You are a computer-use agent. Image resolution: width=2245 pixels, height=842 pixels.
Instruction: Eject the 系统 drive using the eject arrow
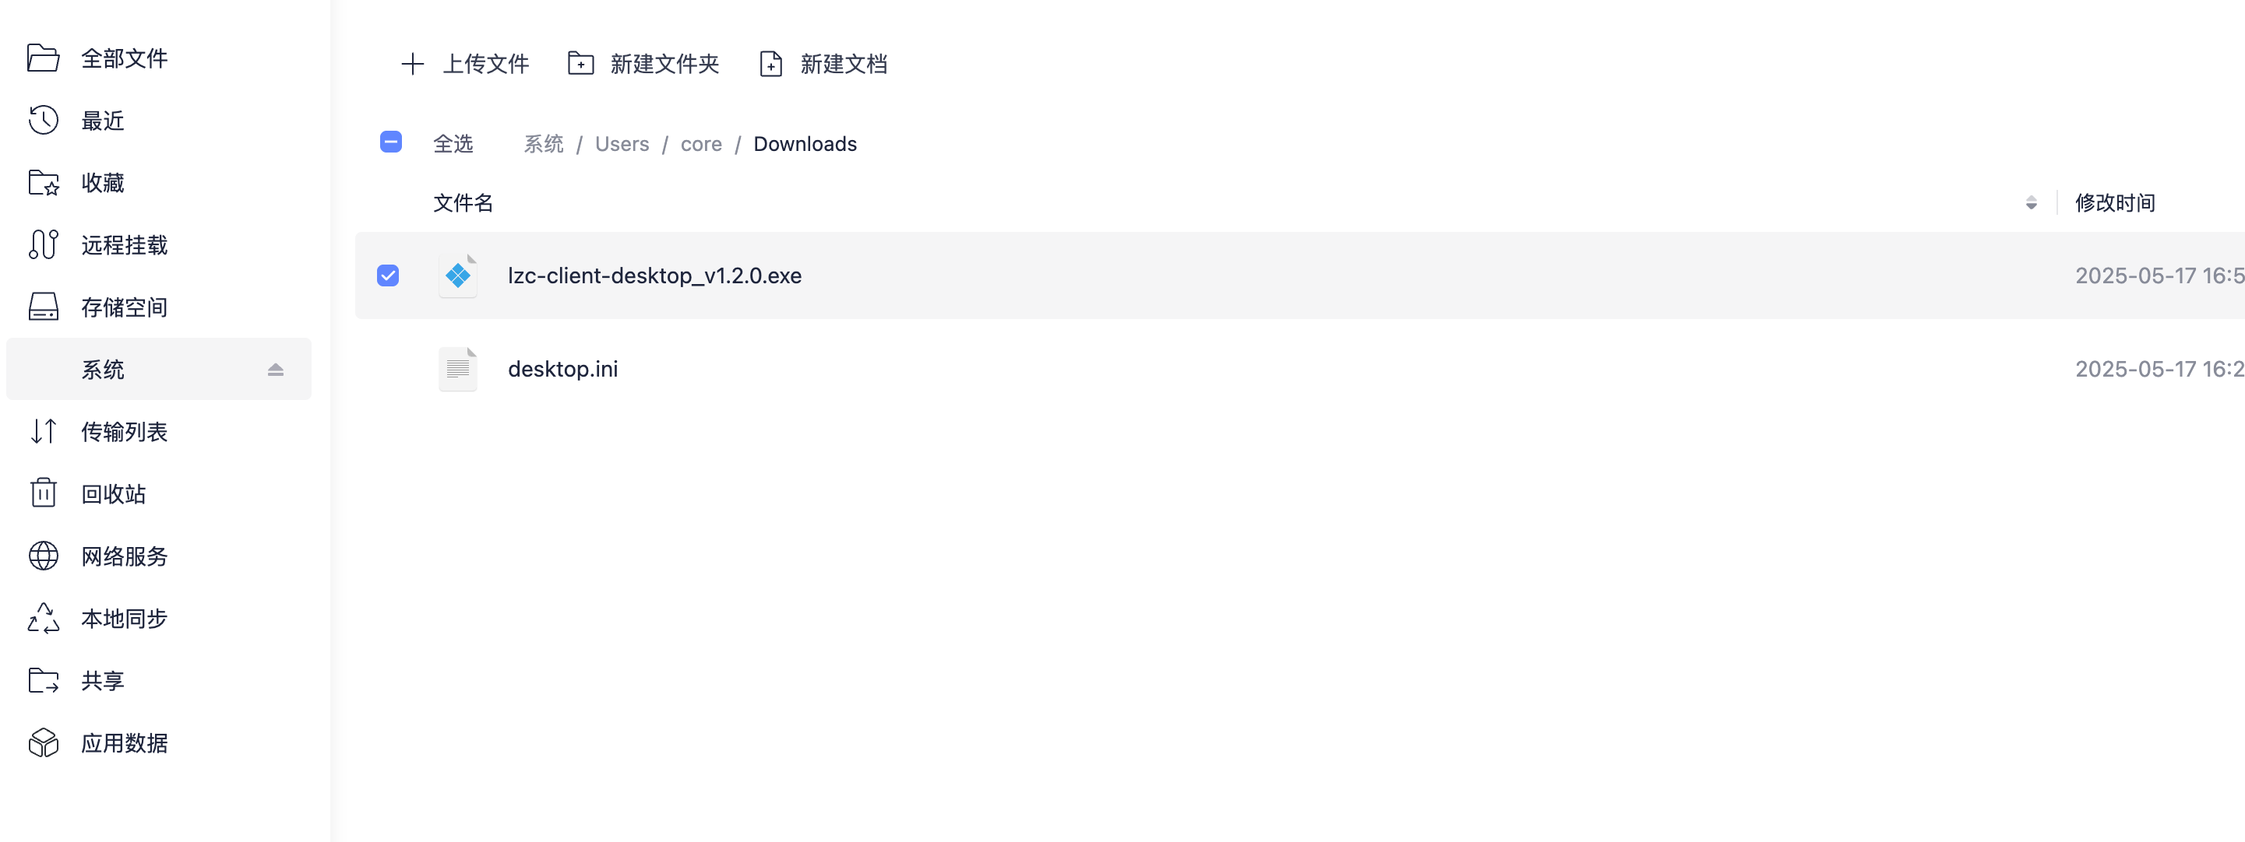(276, 369)
